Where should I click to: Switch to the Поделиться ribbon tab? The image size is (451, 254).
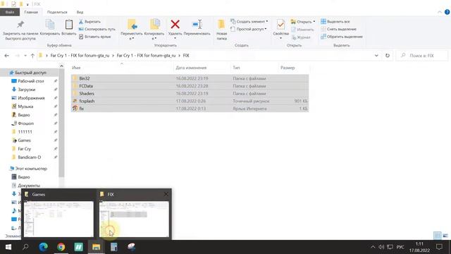[x=57, y=12]
